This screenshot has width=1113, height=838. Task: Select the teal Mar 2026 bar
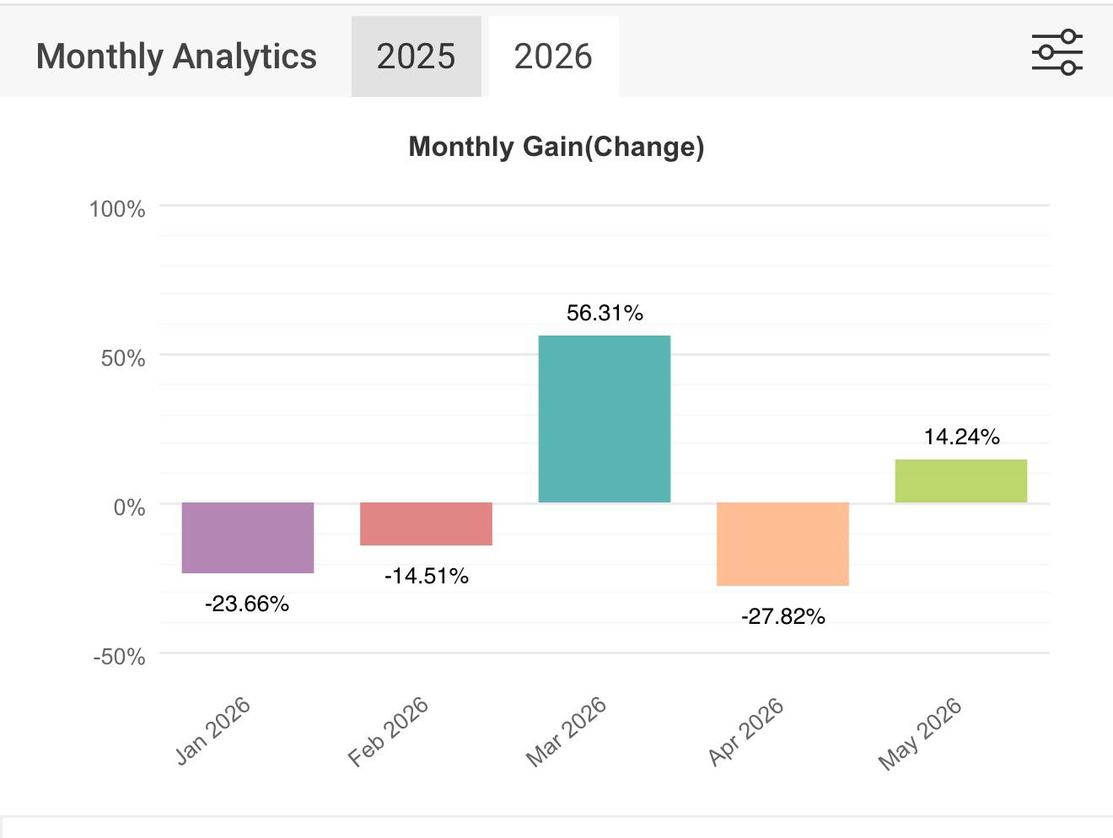(605, 419)
